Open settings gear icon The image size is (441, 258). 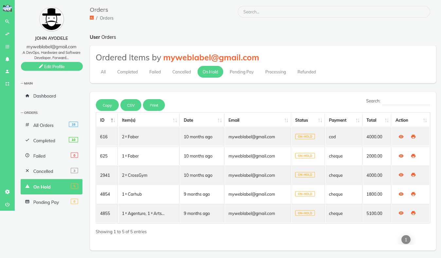pyautogui.click(x=7, y=192)
